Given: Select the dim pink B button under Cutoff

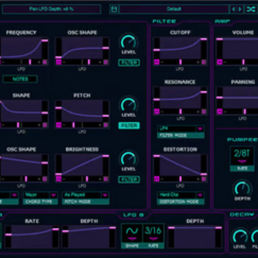Looking at the screenshot, I should 204,62.
